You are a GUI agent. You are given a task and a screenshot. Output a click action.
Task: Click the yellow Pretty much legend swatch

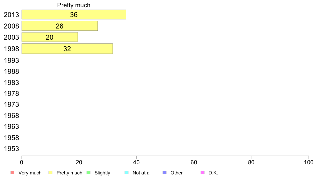tap(50, 173)
